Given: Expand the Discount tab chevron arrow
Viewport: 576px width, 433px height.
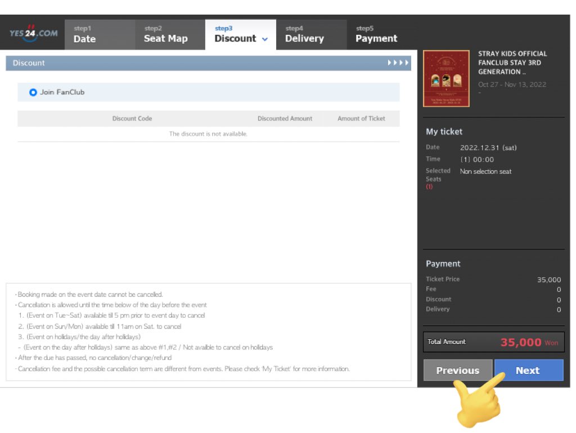Looking at the screenshot, I should (265, 39).
